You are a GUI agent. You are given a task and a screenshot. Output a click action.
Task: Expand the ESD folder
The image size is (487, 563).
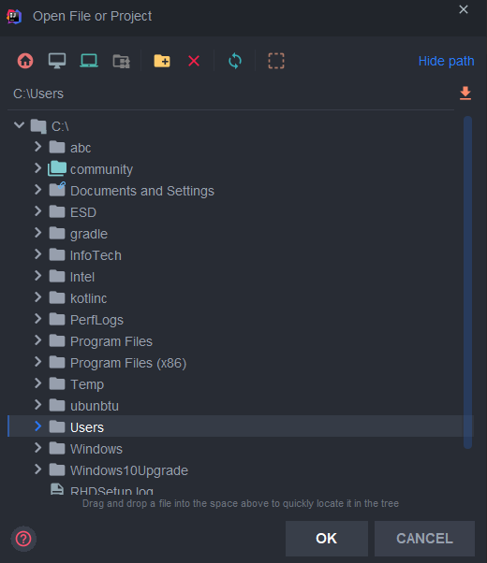(x=37, y=211)
